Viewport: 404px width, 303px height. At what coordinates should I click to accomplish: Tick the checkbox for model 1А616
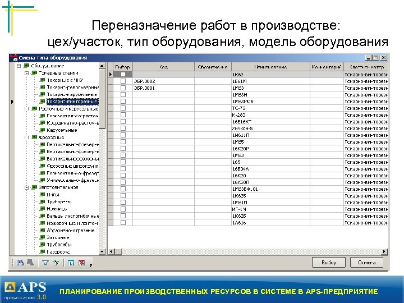click(123, 223)
